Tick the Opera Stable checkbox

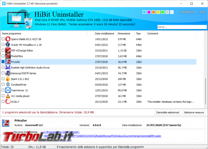[3, 39]
